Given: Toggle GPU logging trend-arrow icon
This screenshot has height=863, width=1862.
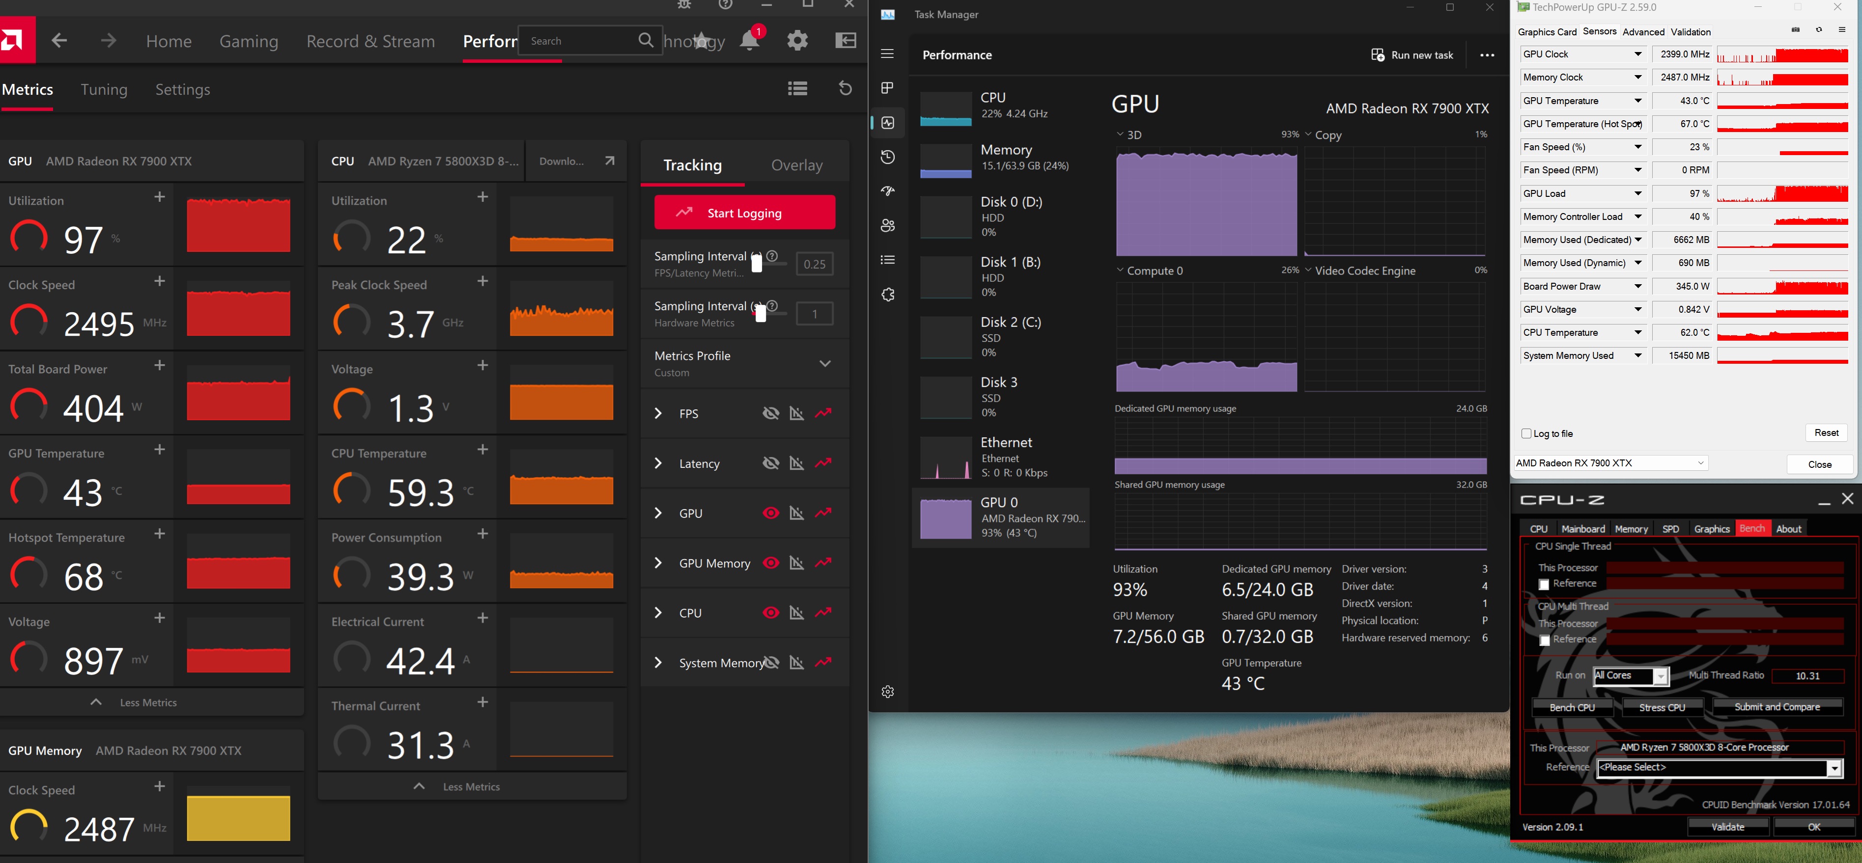Looking at the screenshot, I should click(x=823, y=513).
